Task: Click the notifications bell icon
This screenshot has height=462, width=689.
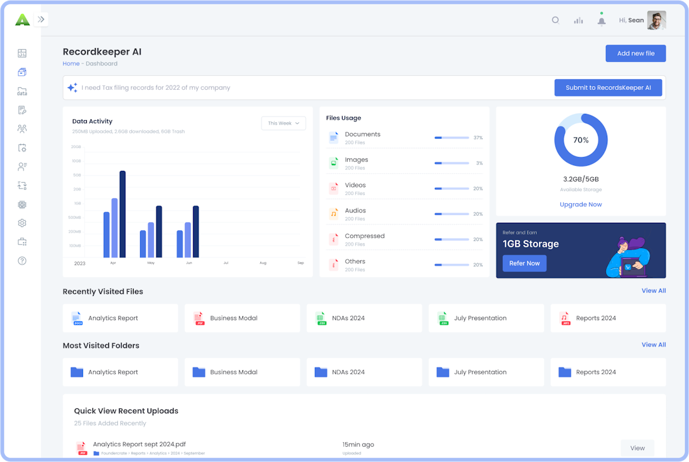Action: pyautogui.click(x=601, y=20)
